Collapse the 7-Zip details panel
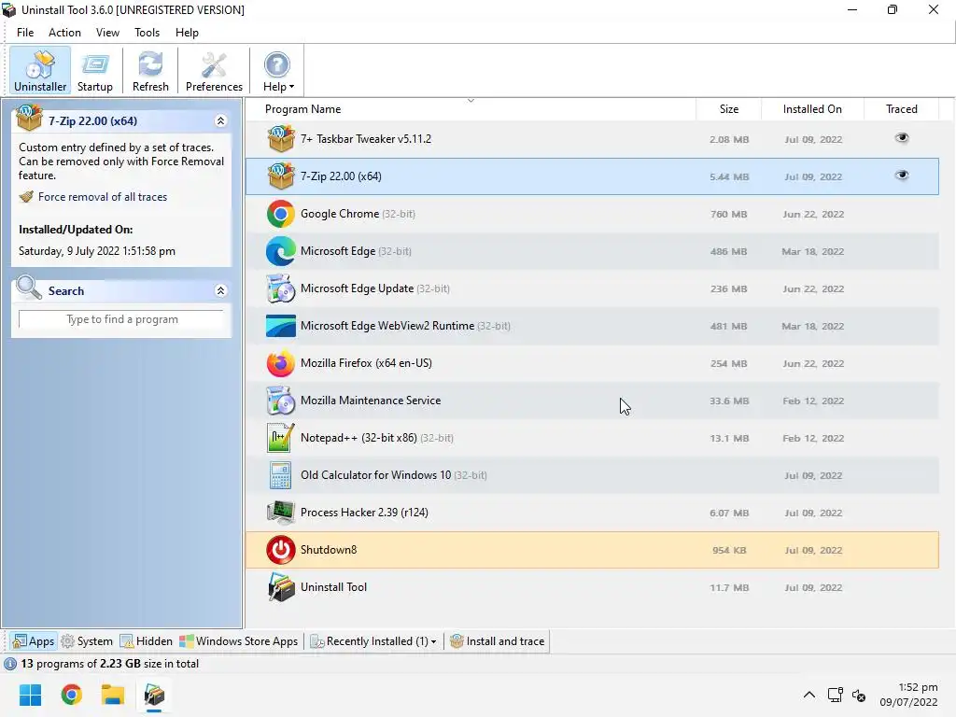This screenshot has height=717, width=956. [220, 120]
